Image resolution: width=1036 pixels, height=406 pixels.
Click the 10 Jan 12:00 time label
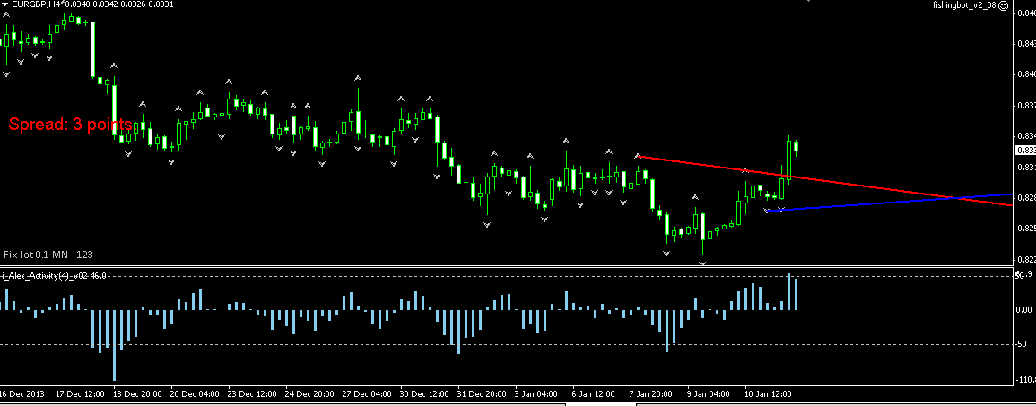(768, 393)
